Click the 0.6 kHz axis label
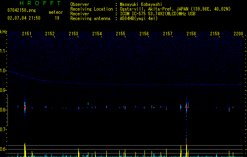The image size is (247, 157). tap(3, 149)
